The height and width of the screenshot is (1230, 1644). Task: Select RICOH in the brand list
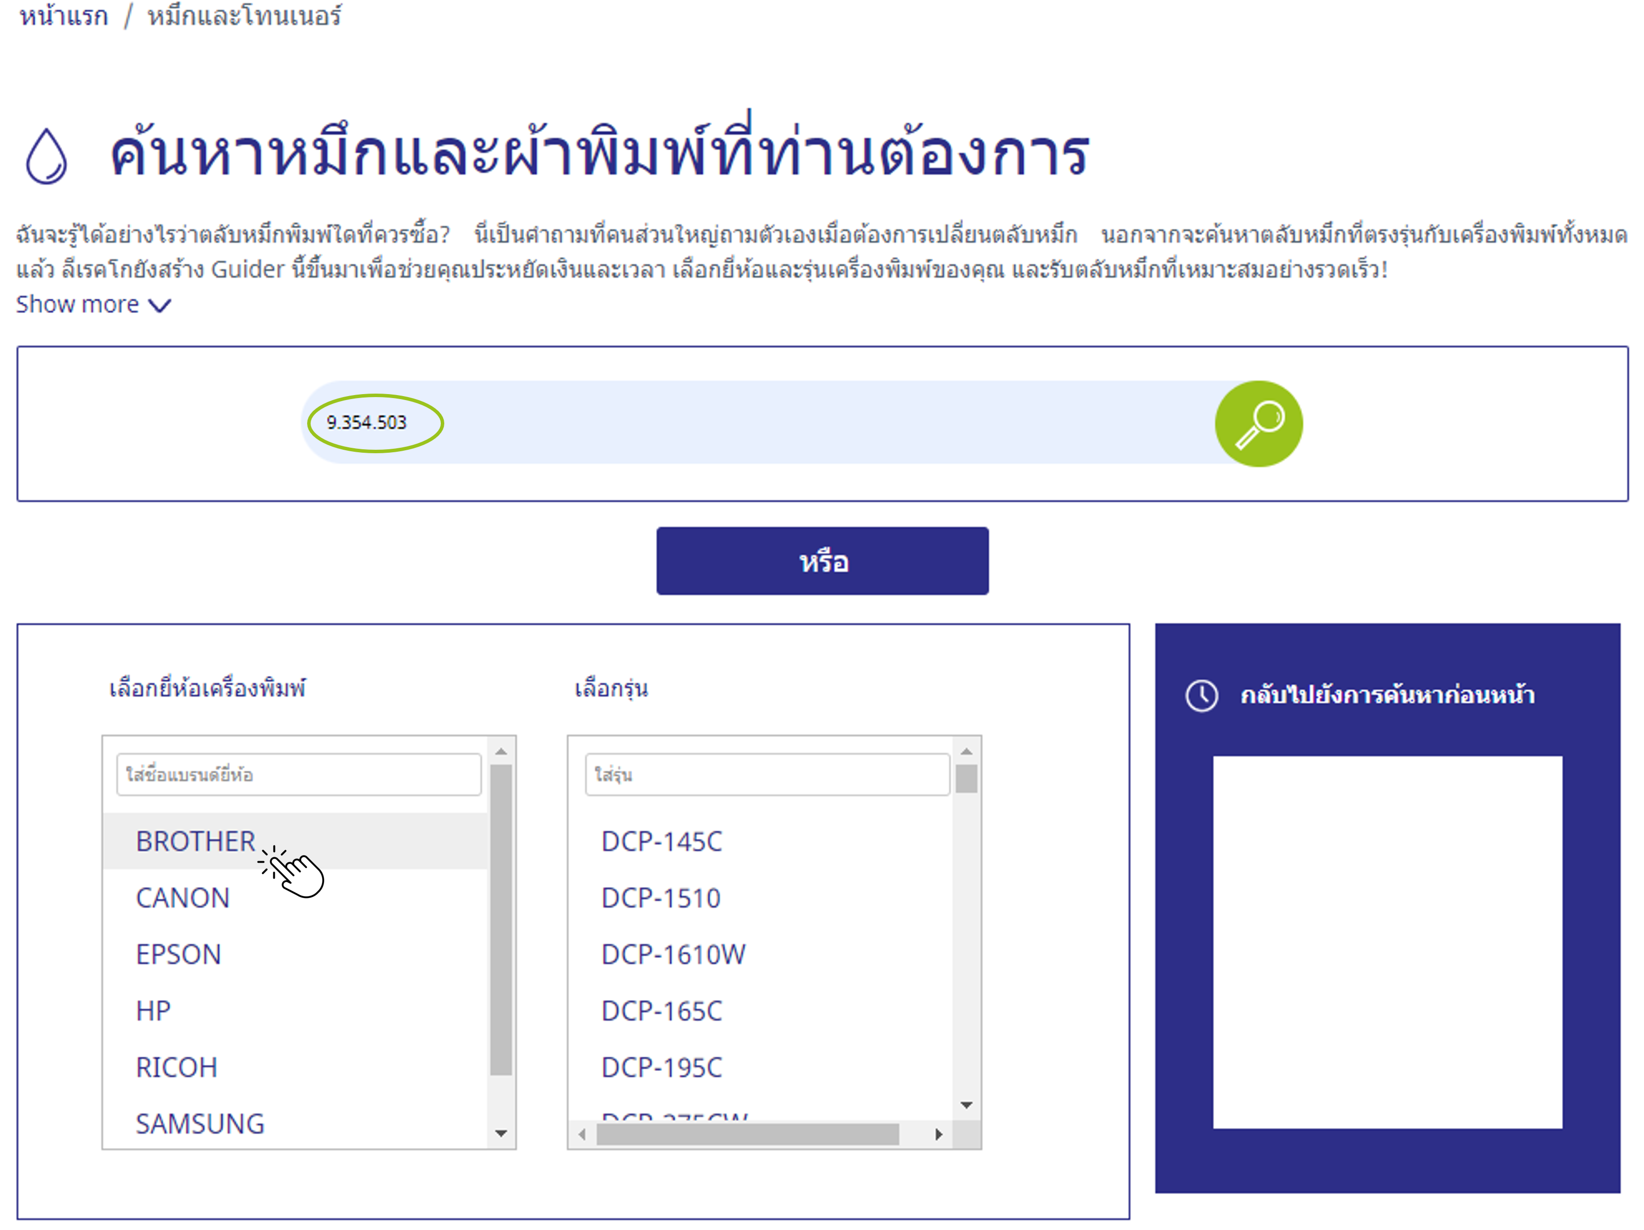(x=295, y=1066)
